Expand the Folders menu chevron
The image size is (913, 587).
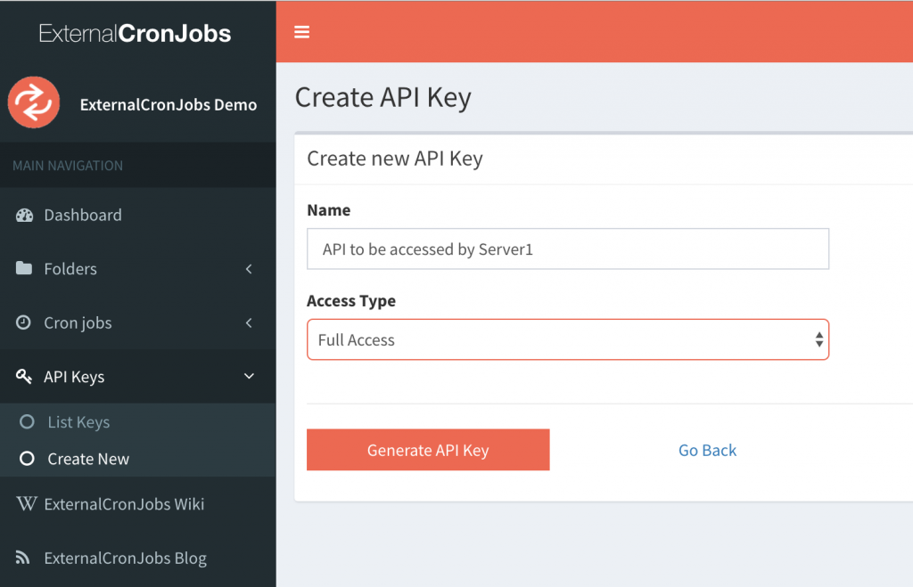[249, 269]
